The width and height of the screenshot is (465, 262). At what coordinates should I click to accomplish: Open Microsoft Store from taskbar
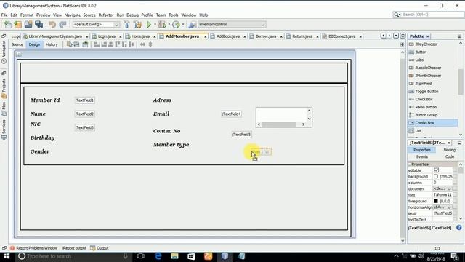(x=191, y=256)
